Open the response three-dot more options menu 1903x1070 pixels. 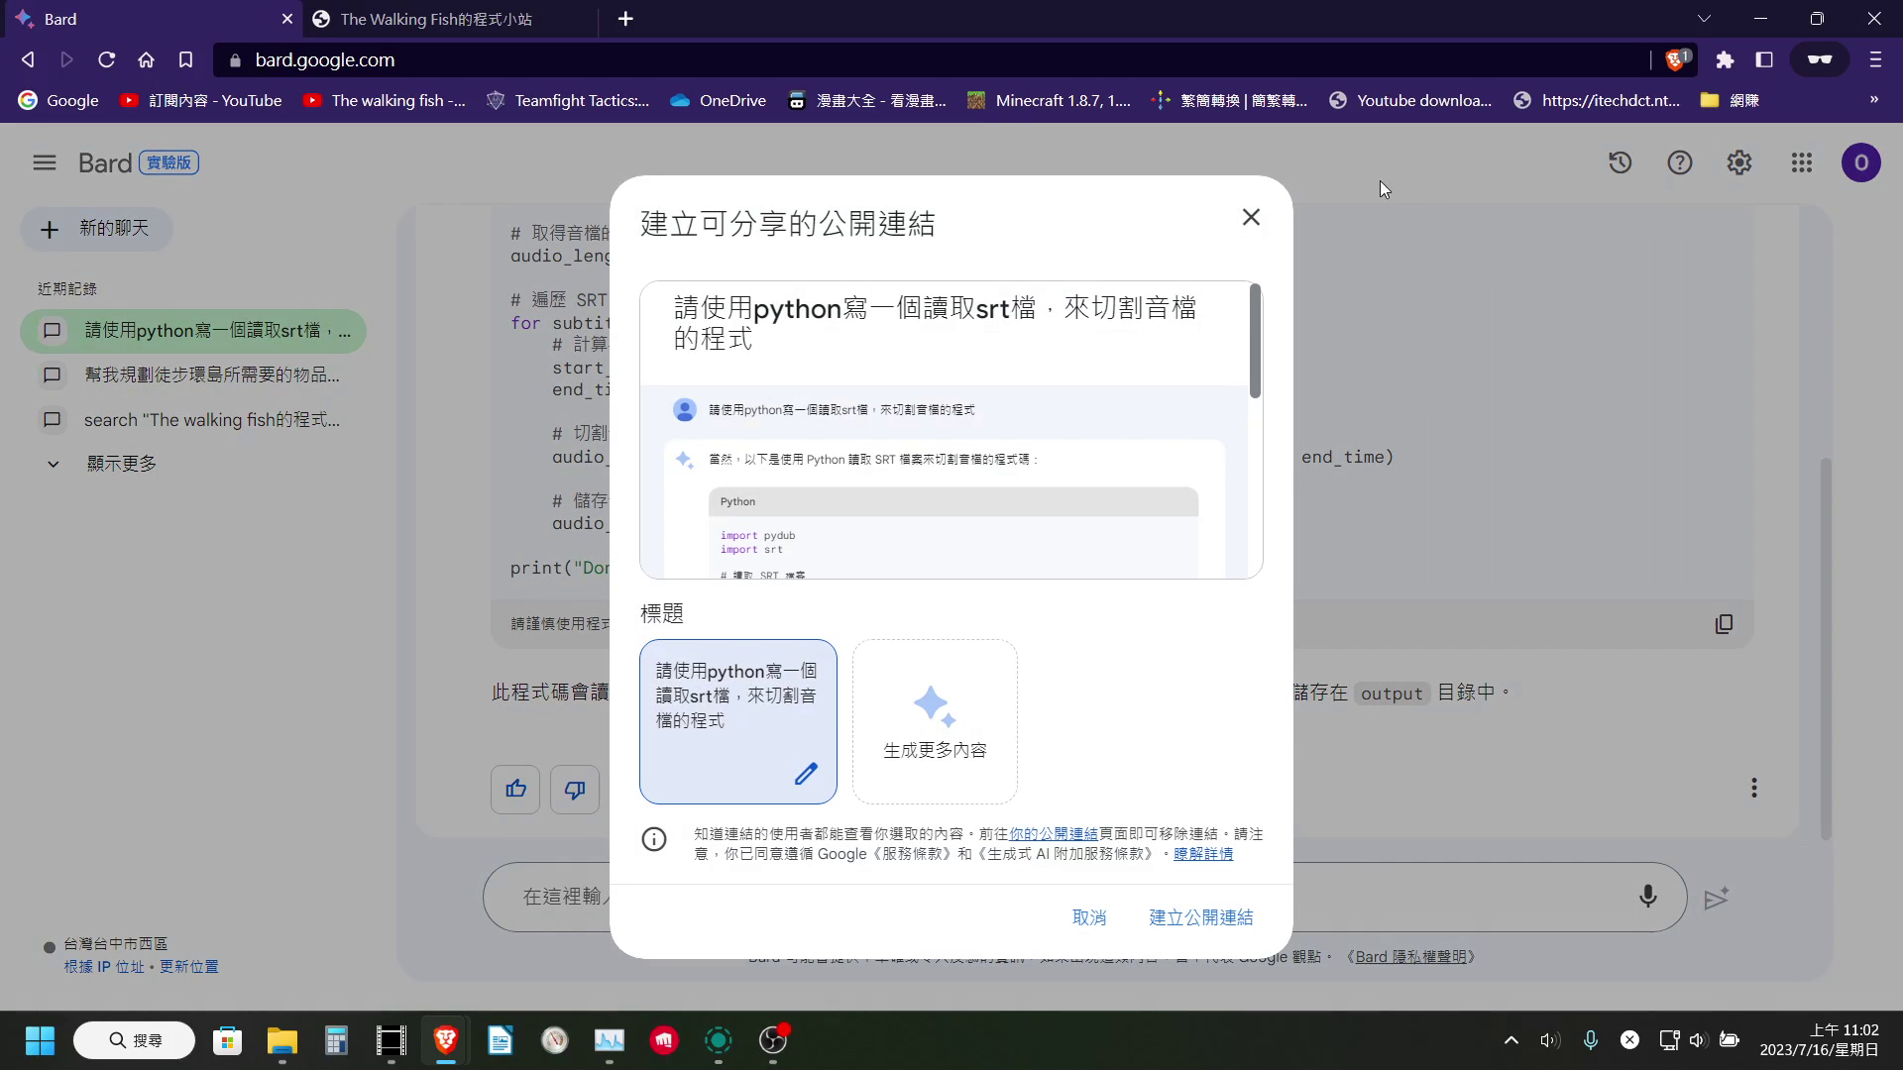tap(1753, 789)
